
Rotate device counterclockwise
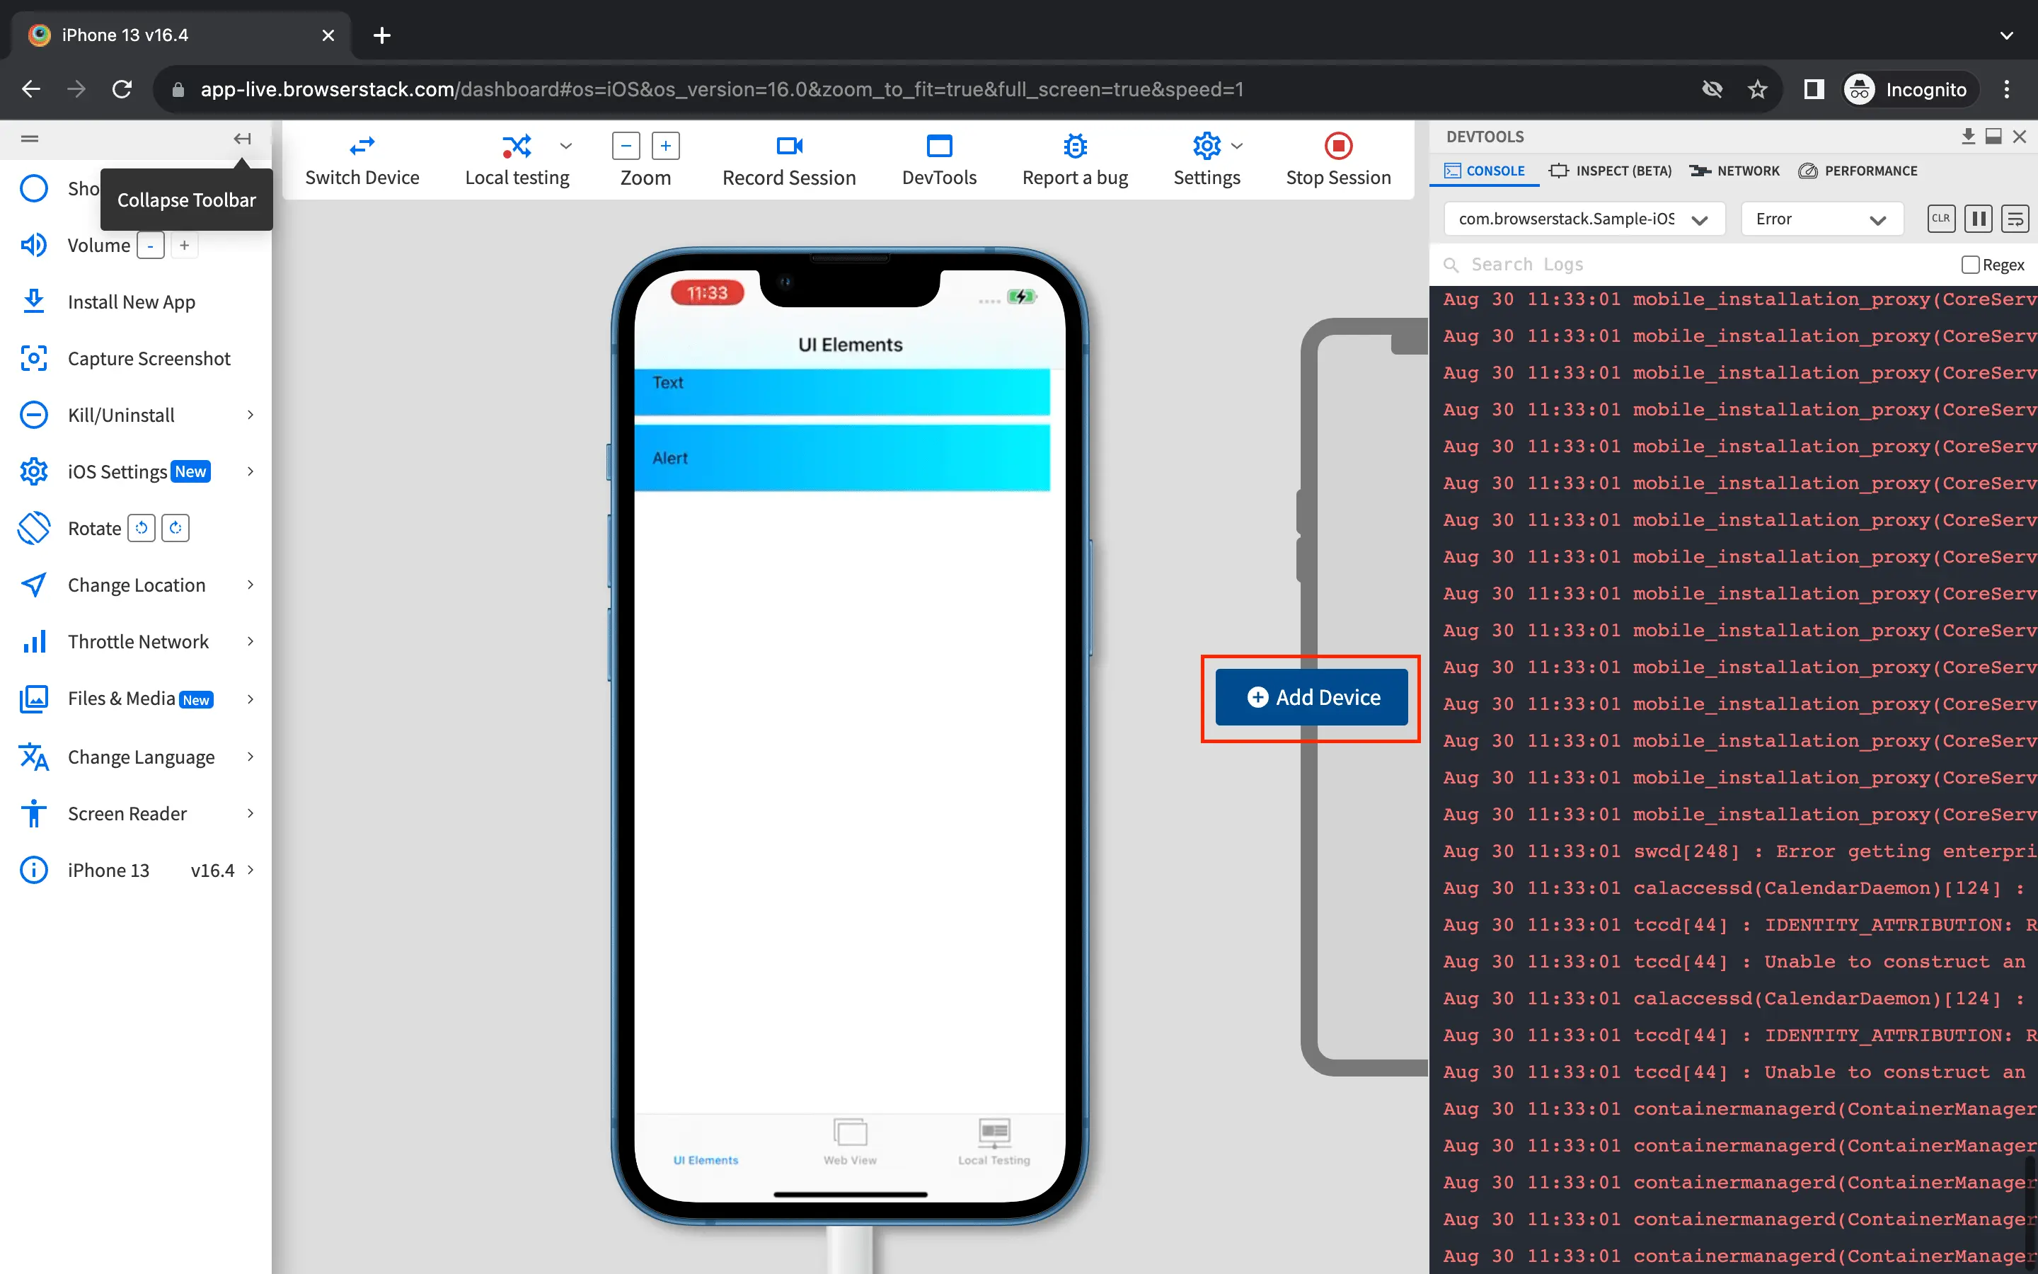click(142, 528)
